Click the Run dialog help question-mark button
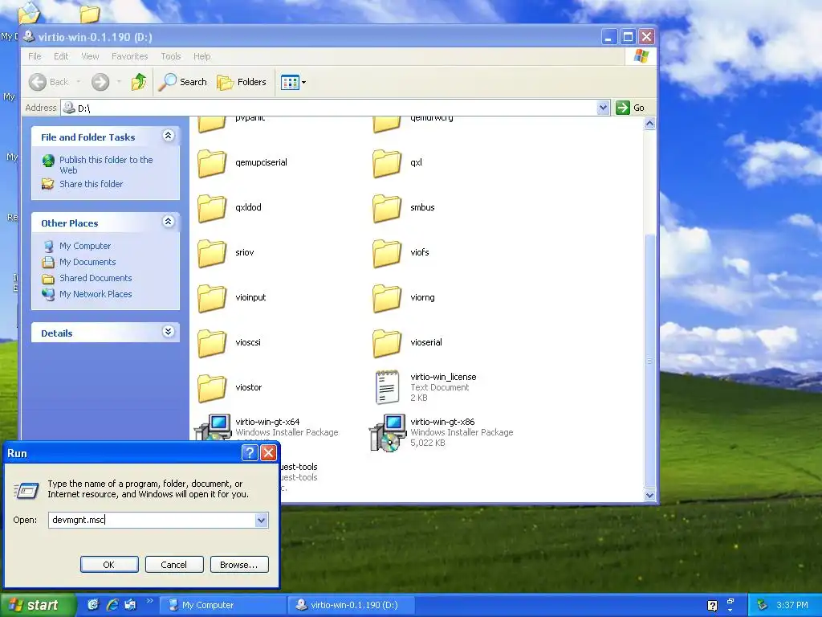Image resolution: width=822 pixels, height=617 pixels. tap(250, 453)
